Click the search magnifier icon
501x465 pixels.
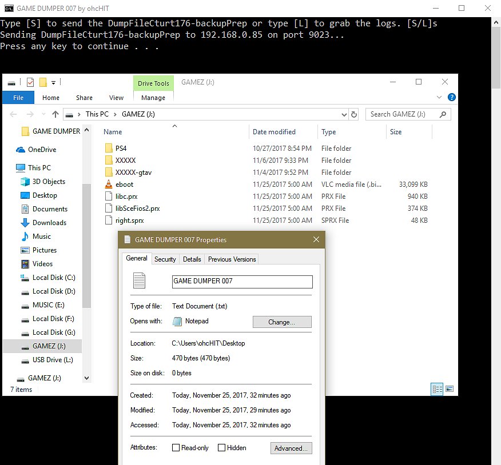click(x=443, y=114)
